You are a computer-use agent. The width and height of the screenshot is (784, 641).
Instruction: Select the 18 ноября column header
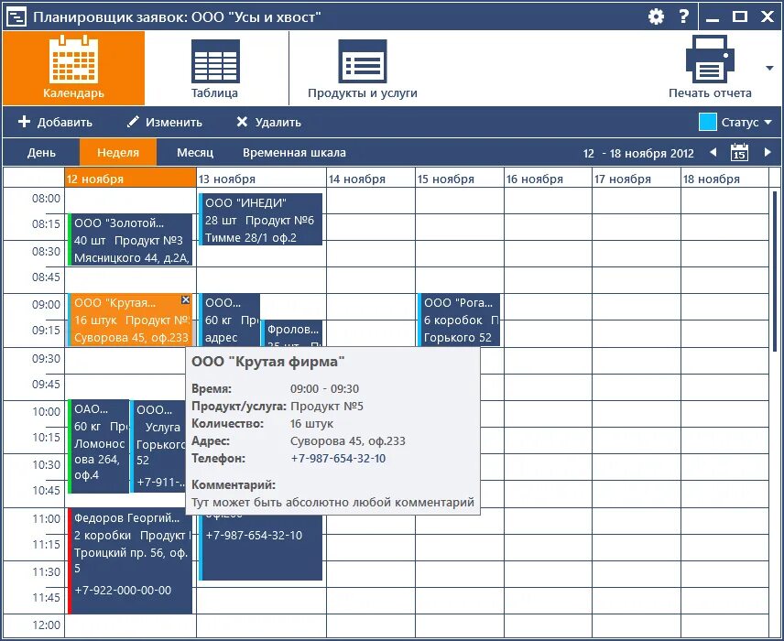[x=725, y=179]
